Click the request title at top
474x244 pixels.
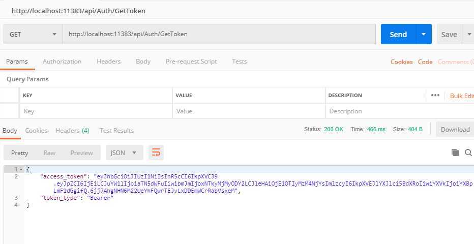[x=78, y=11]
